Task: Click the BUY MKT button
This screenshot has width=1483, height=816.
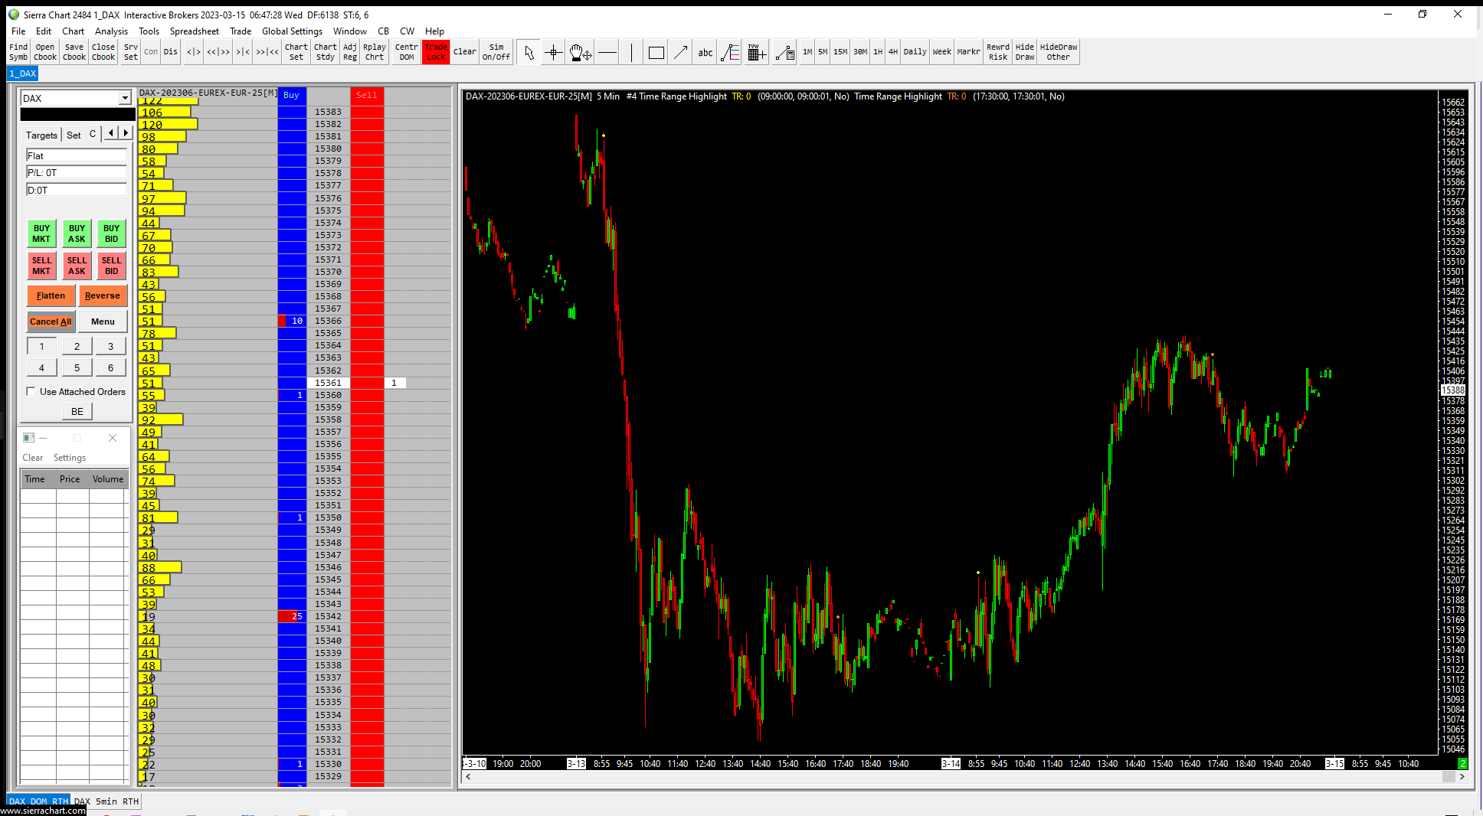Action: pyautogui.click(x=41, y=233)
